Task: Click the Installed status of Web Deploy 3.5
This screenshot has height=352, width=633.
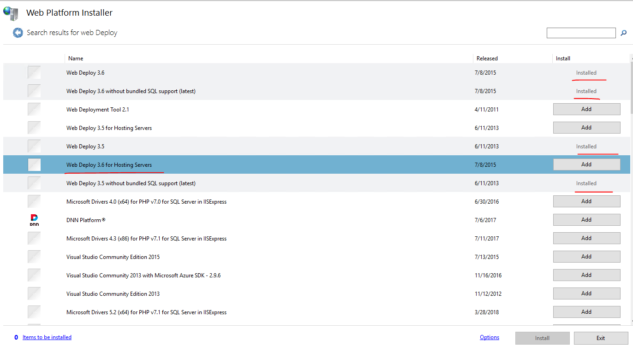Action: pyautogui.click(x=586, y=147)
